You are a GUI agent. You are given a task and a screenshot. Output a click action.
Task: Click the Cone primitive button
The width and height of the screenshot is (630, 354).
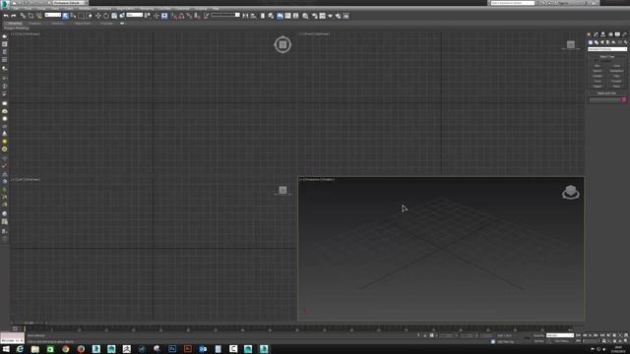click(616, 66)
